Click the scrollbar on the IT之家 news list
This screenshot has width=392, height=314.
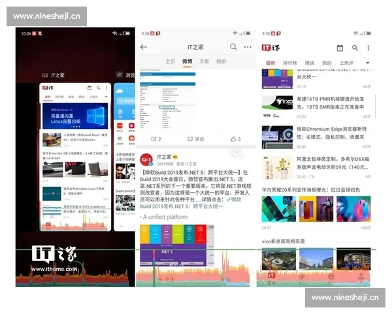pyautogui.click(x=376, y=106)
